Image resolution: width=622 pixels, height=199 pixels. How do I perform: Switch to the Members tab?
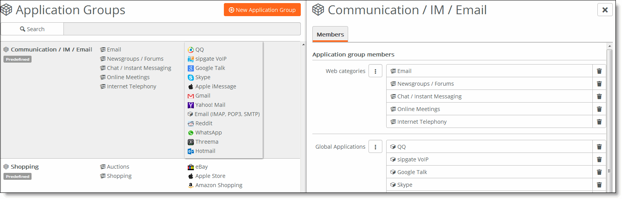tap(330, 34)
